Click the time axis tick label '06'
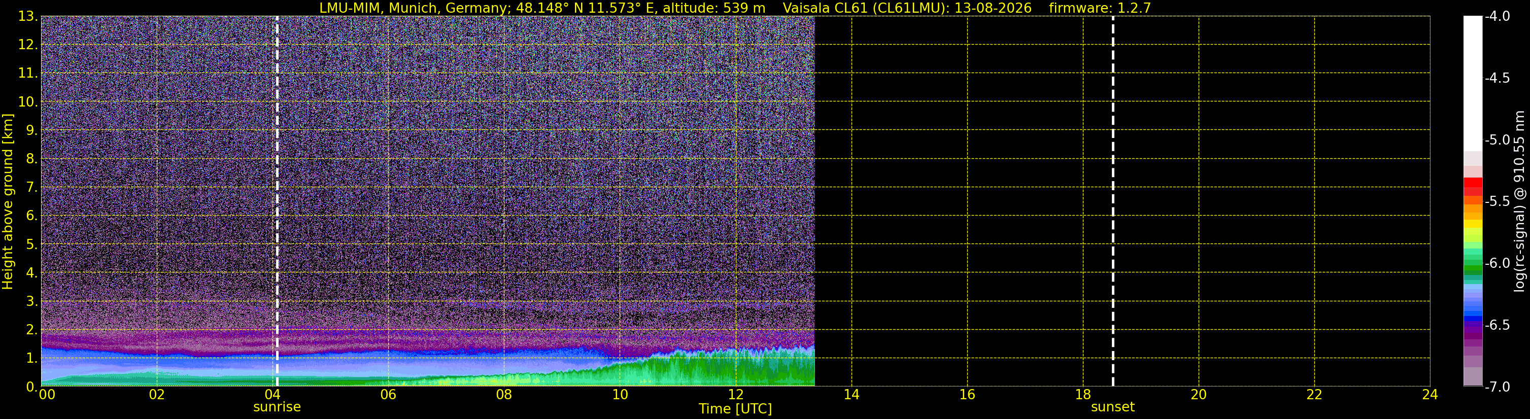This screenshot has height=419, width=1530. pos(388,395)
